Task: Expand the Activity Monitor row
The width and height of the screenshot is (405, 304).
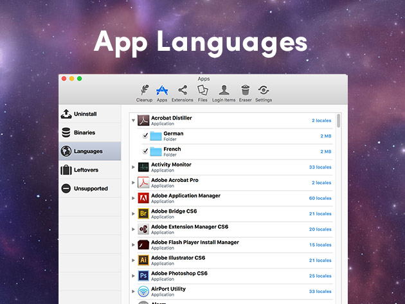Action: 133,167
